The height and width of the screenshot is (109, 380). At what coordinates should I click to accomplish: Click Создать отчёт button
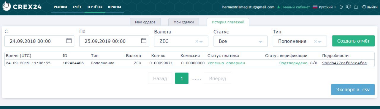(x=353, y=41)
